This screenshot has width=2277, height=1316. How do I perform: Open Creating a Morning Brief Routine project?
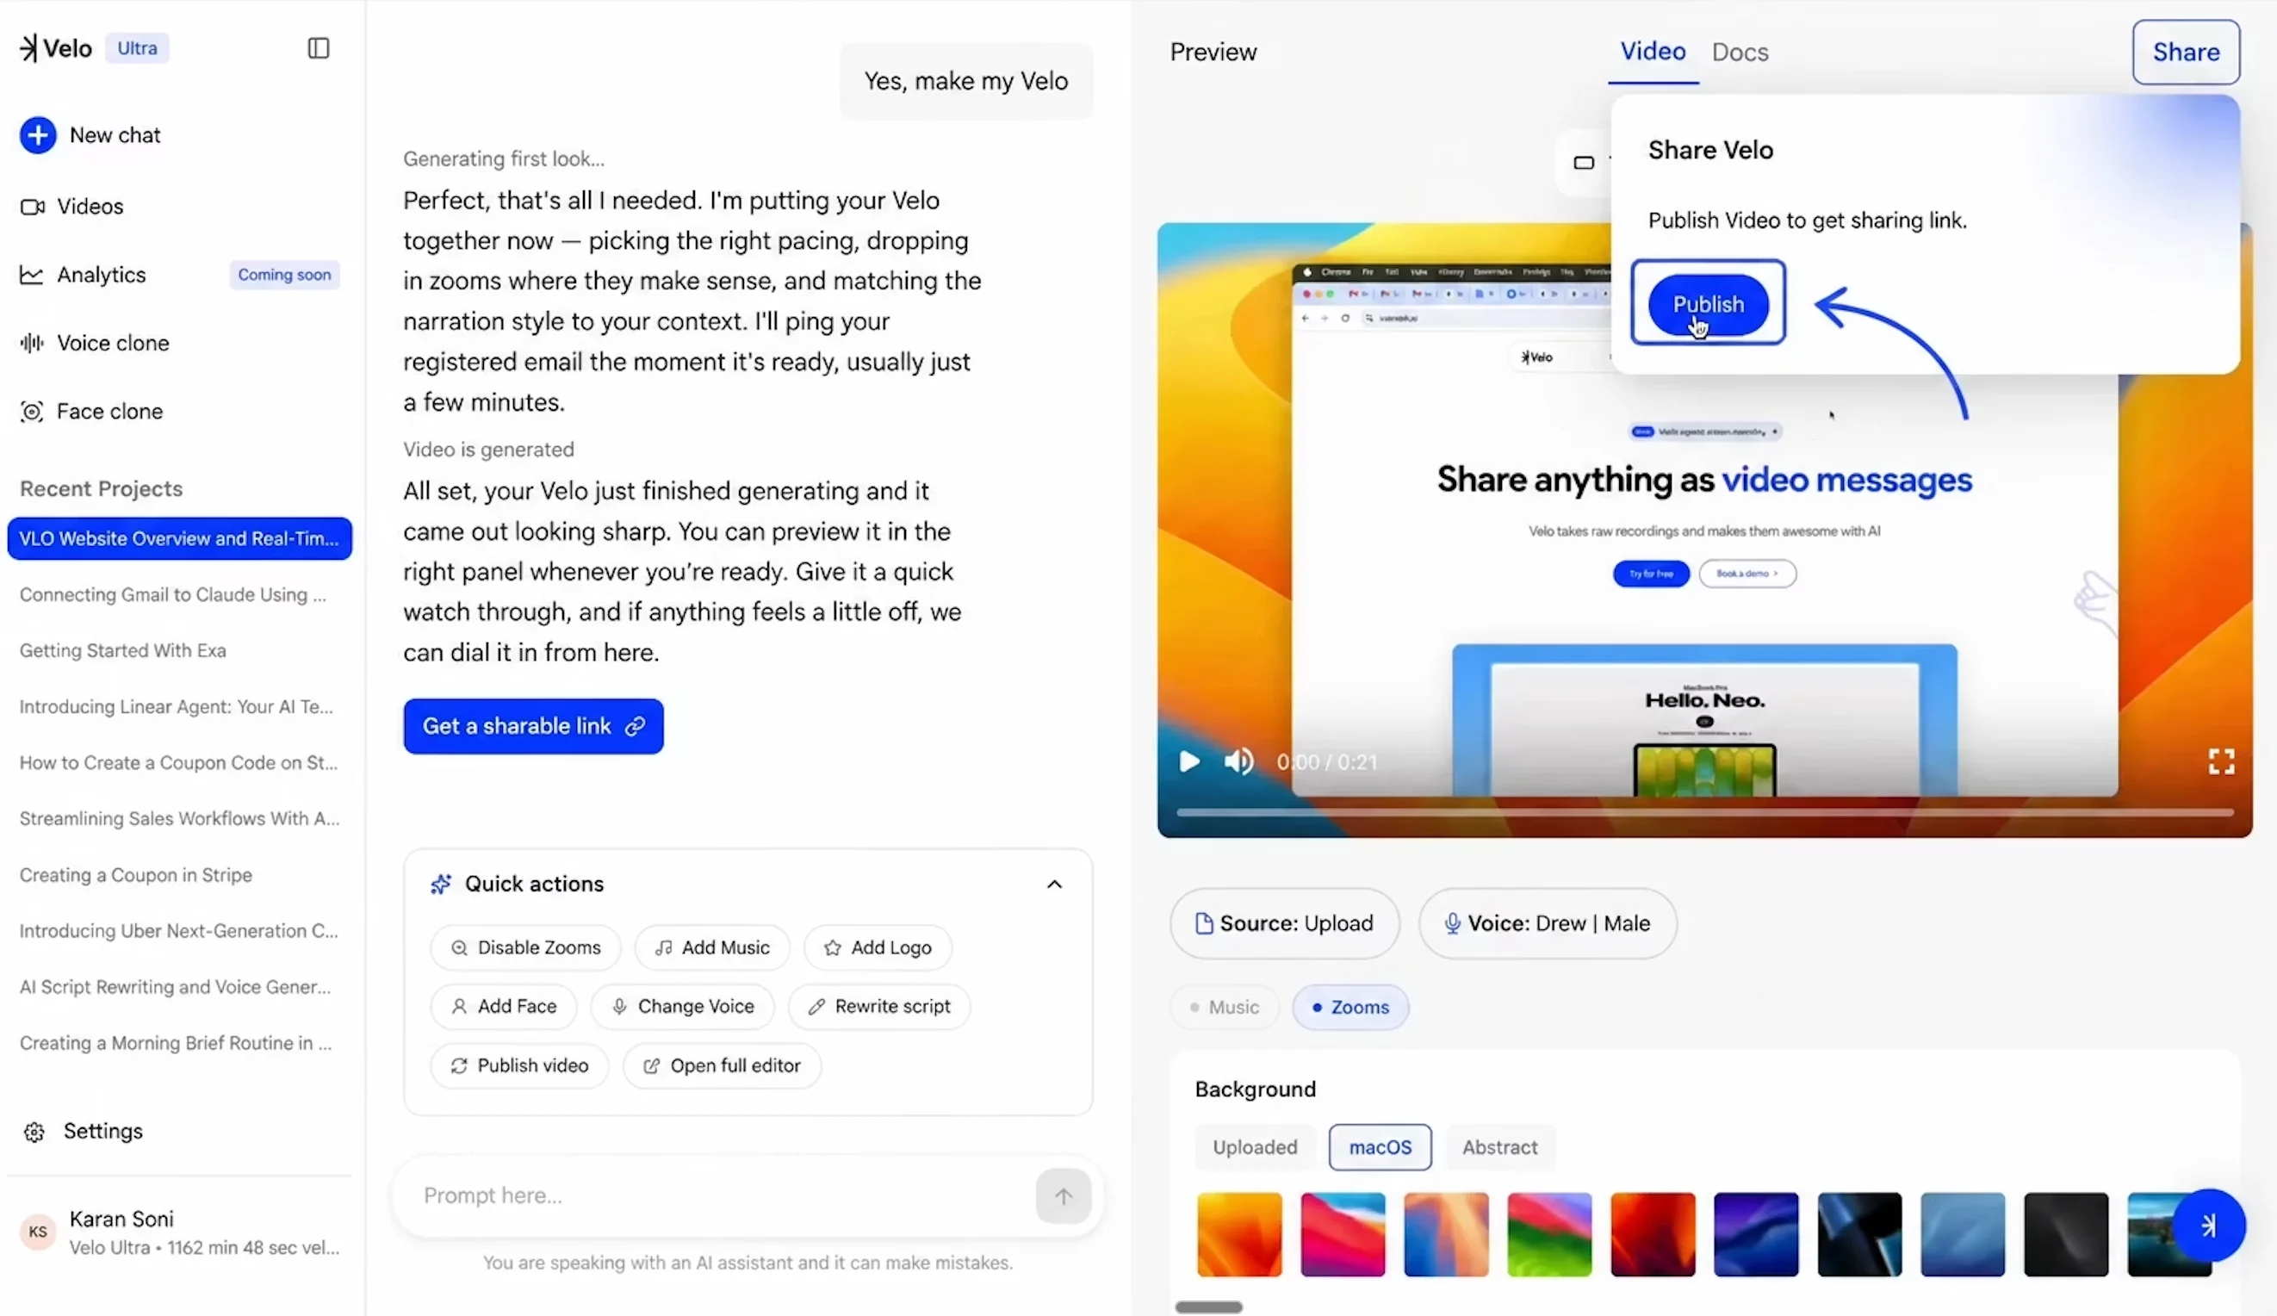[x=177, y=1043]
